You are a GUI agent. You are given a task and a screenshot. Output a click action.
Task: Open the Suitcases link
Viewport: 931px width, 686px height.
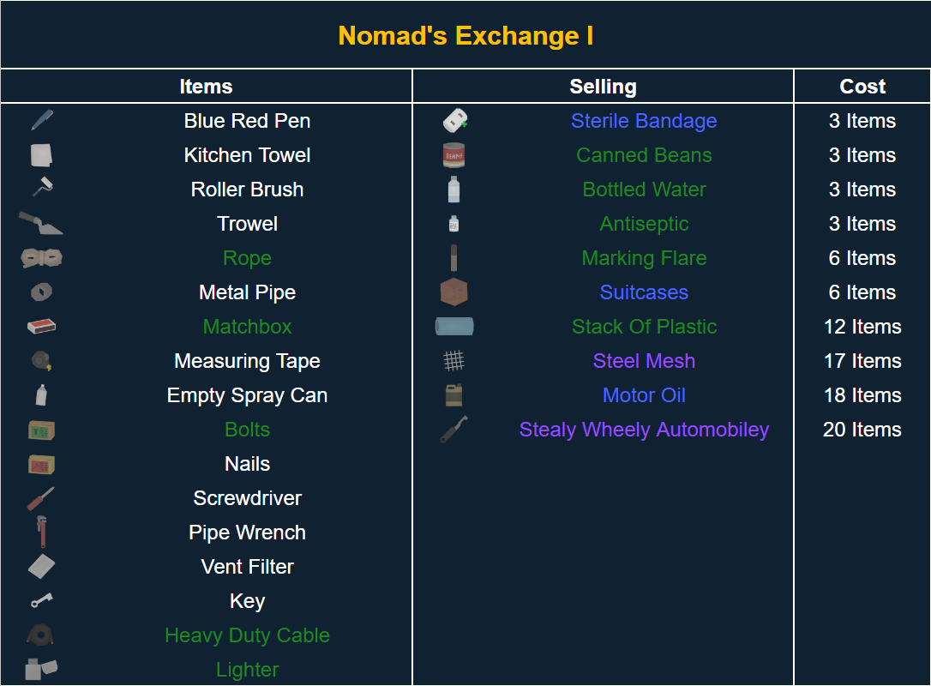point(644,292)
